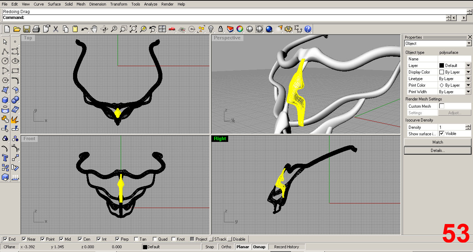Screen dimensions: 473x252
Task: Open the Analyze menu
Action: [151, 4]
